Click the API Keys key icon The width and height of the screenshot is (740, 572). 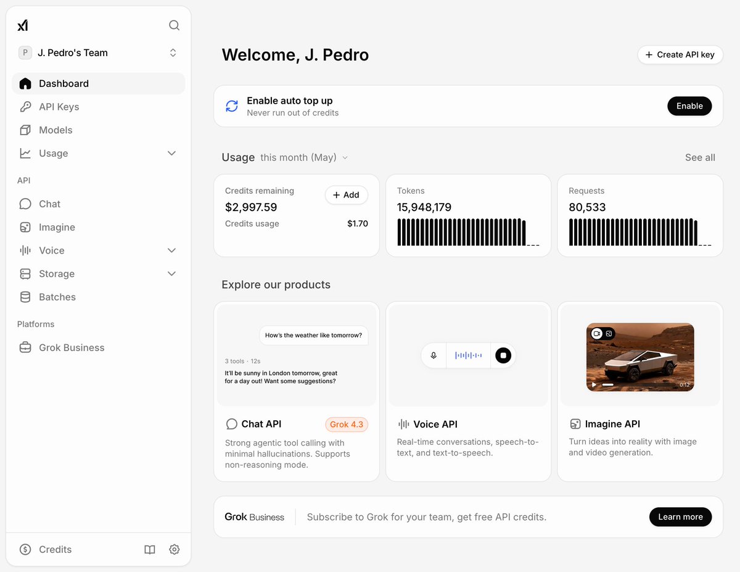(25, 107)
